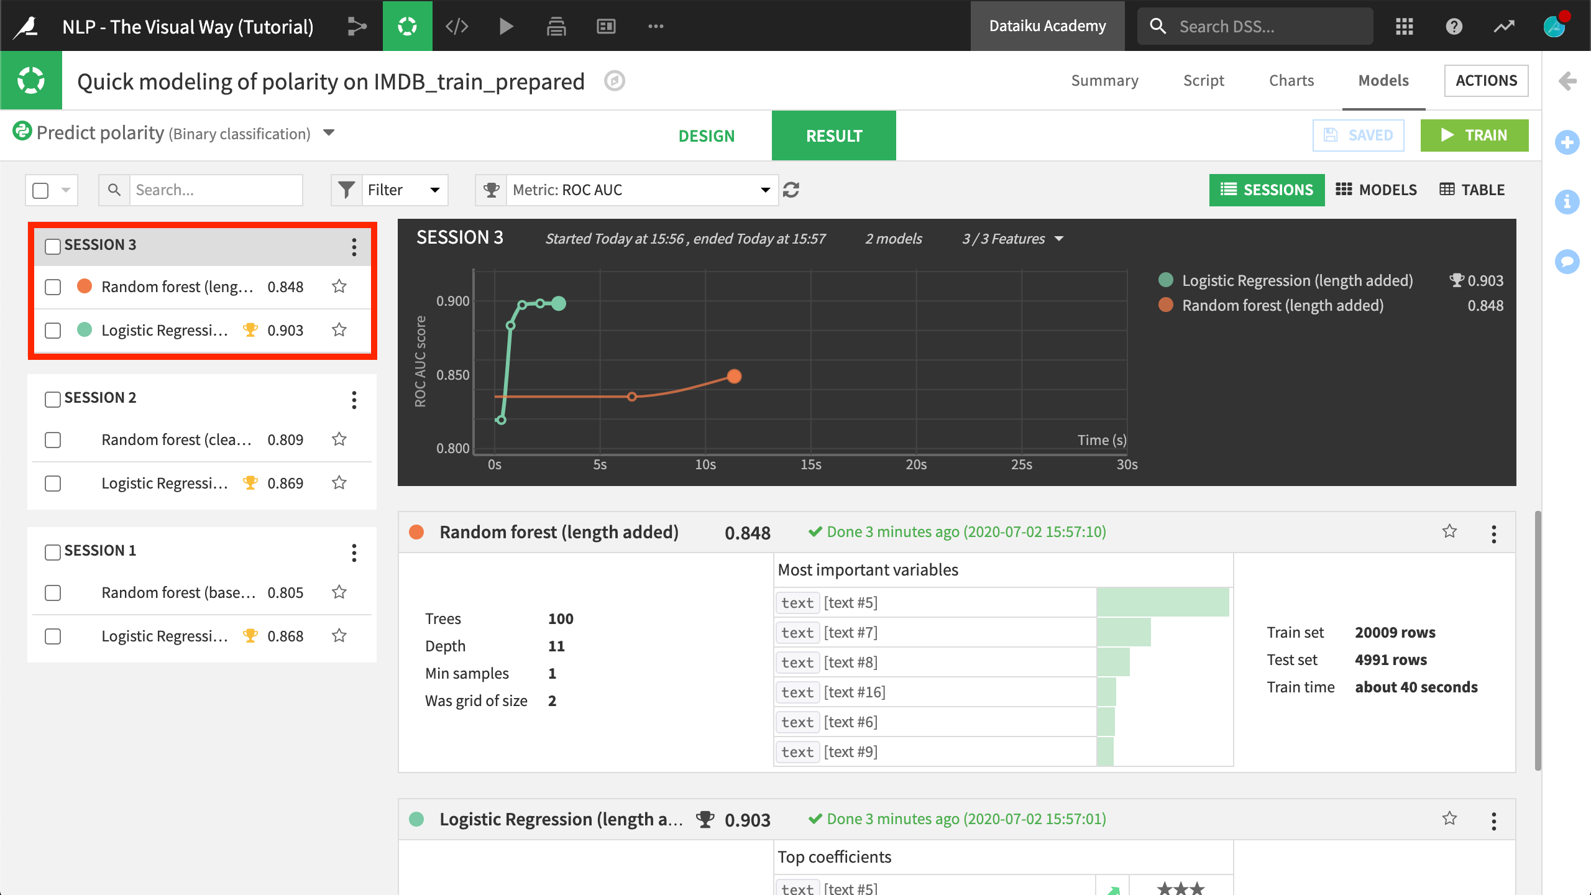Open the code notebooks icon
Image resolution: width=1591 pixels, height=895 pixels.
(x=457, y=26)
